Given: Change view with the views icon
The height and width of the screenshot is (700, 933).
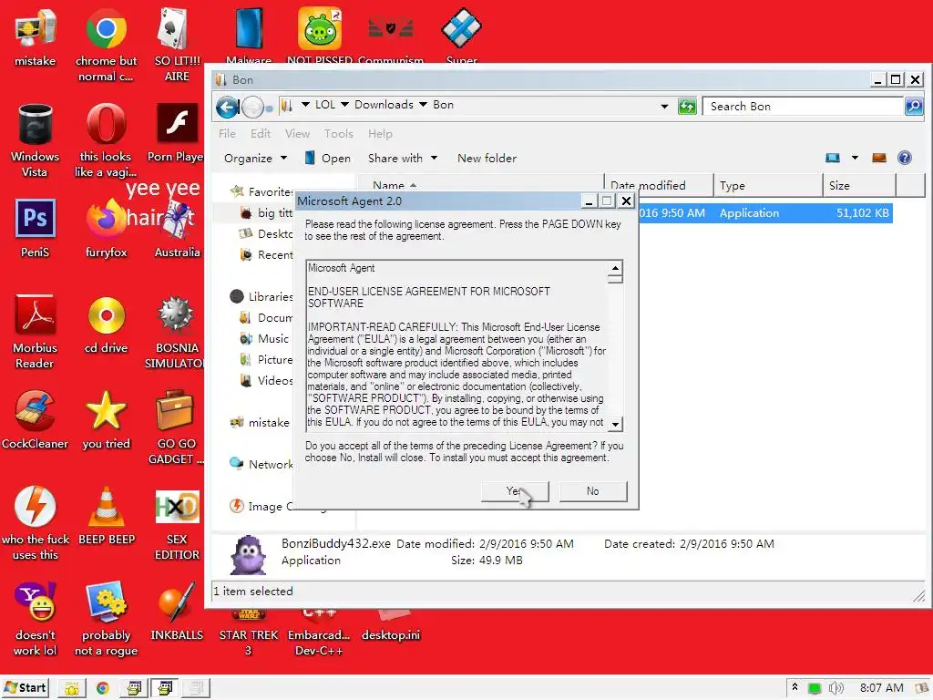Looking at the screenshot, I should pos(833,158).
